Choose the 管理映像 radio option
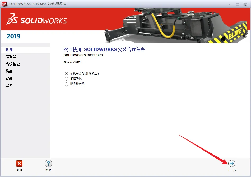Viewport: 251px width, 177px height. pos(66,79)
